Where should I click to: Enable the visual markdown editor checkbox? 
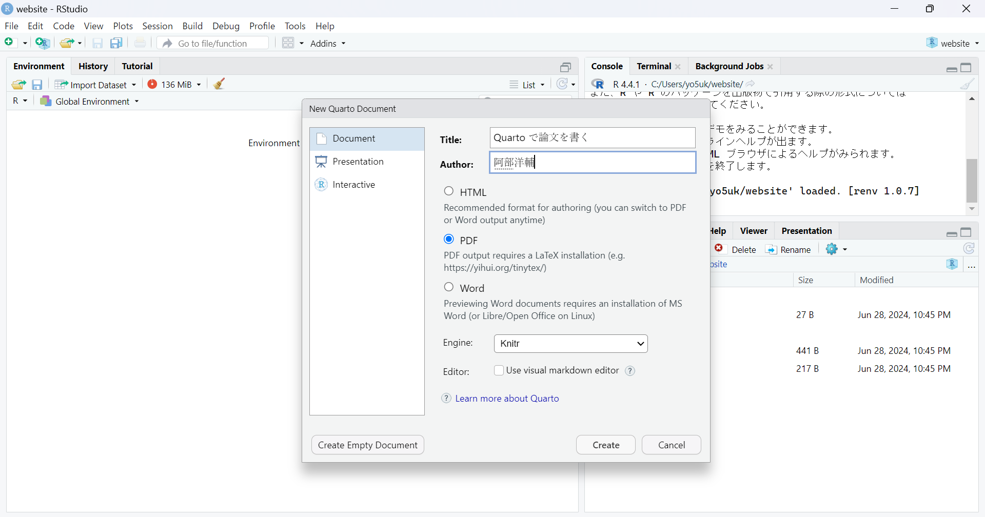click(x=499, y=370)
